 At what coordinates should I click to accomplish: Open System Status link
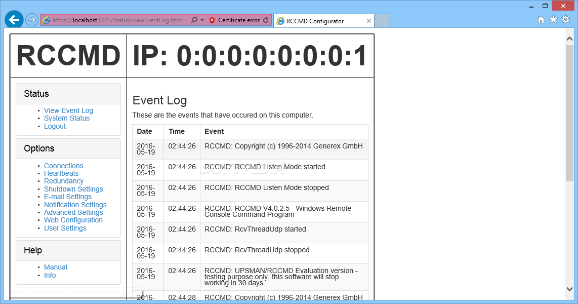click(x=67, y=118)
